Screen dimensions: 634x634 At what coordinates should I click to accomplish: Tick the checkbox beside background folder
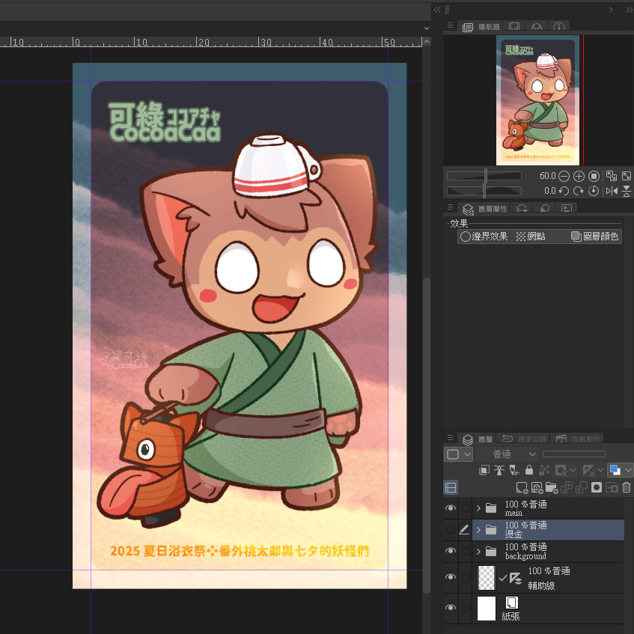pyautogui.click(x=466, y=551)
